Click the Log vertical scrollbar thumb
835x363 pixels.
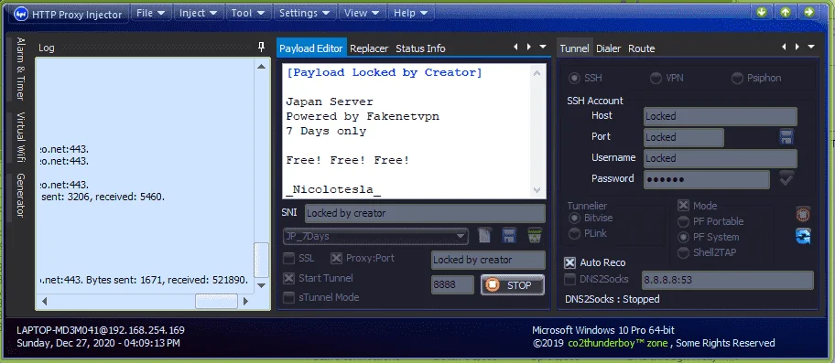click(261, 260)
